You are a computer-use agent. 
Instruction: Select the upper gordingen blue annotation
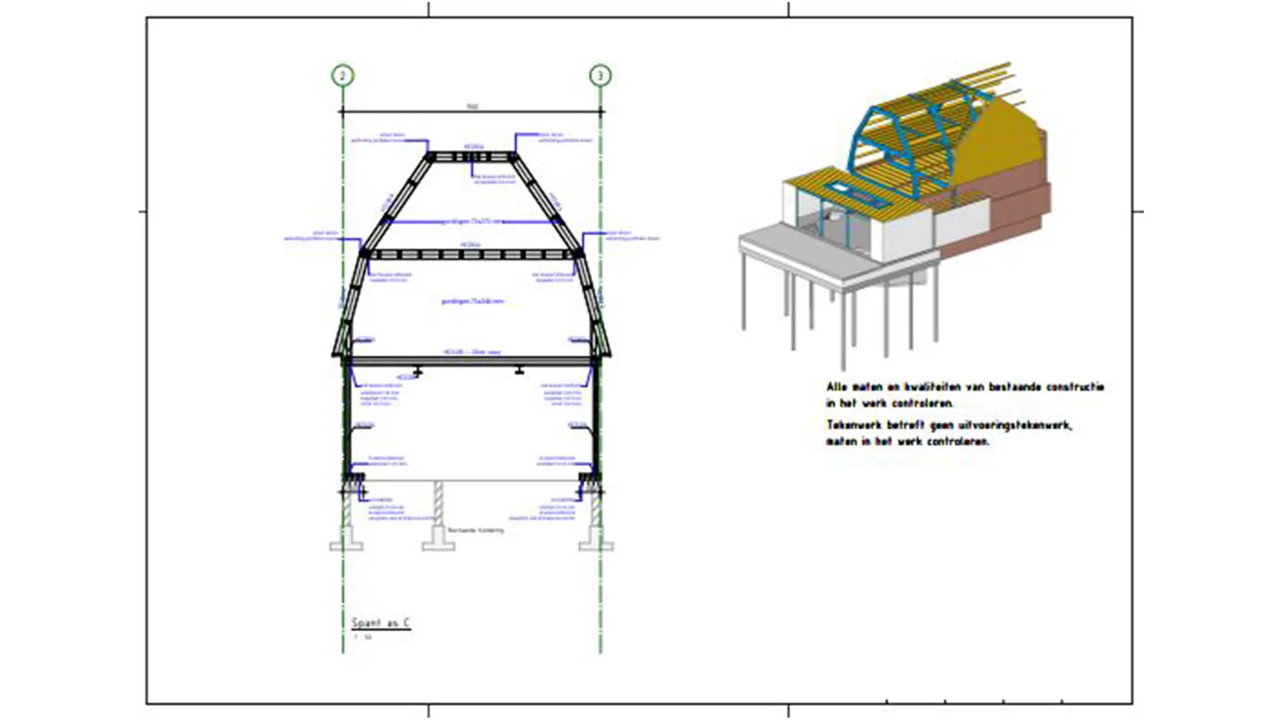472,221
